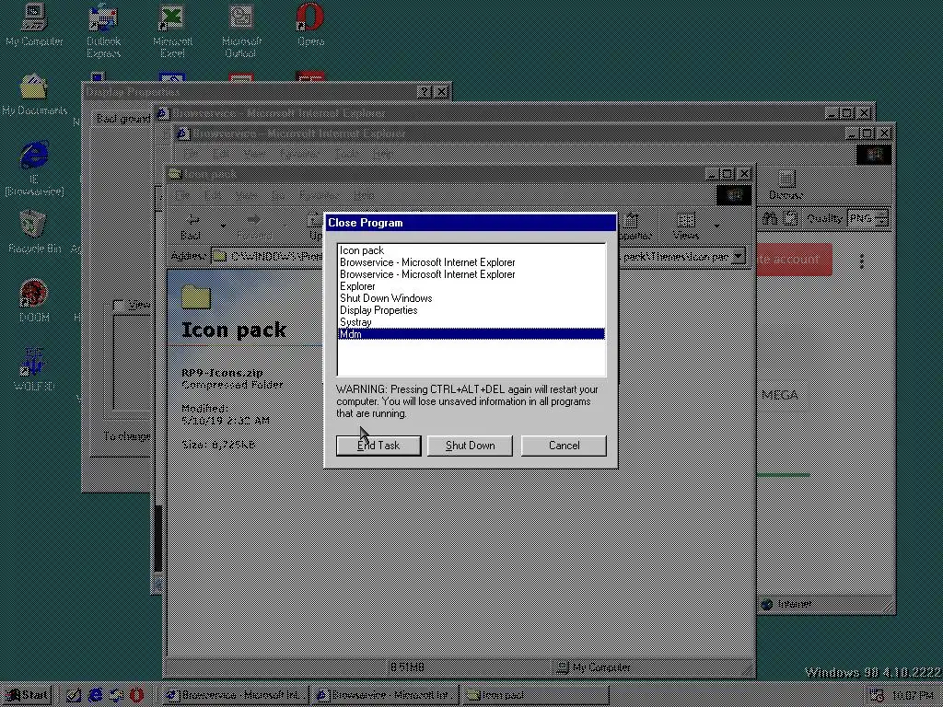Click the red 'account' button in browser
The height and width of the screenshot is (707, 943).
coord(793,260)
